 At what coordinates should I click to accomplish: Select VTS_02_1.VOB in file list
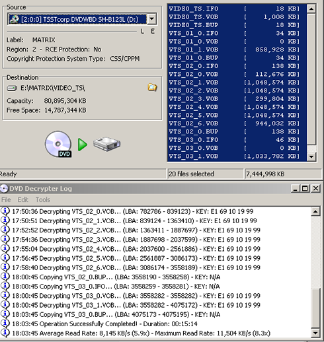pyautogui.click(x=237, y=83)
